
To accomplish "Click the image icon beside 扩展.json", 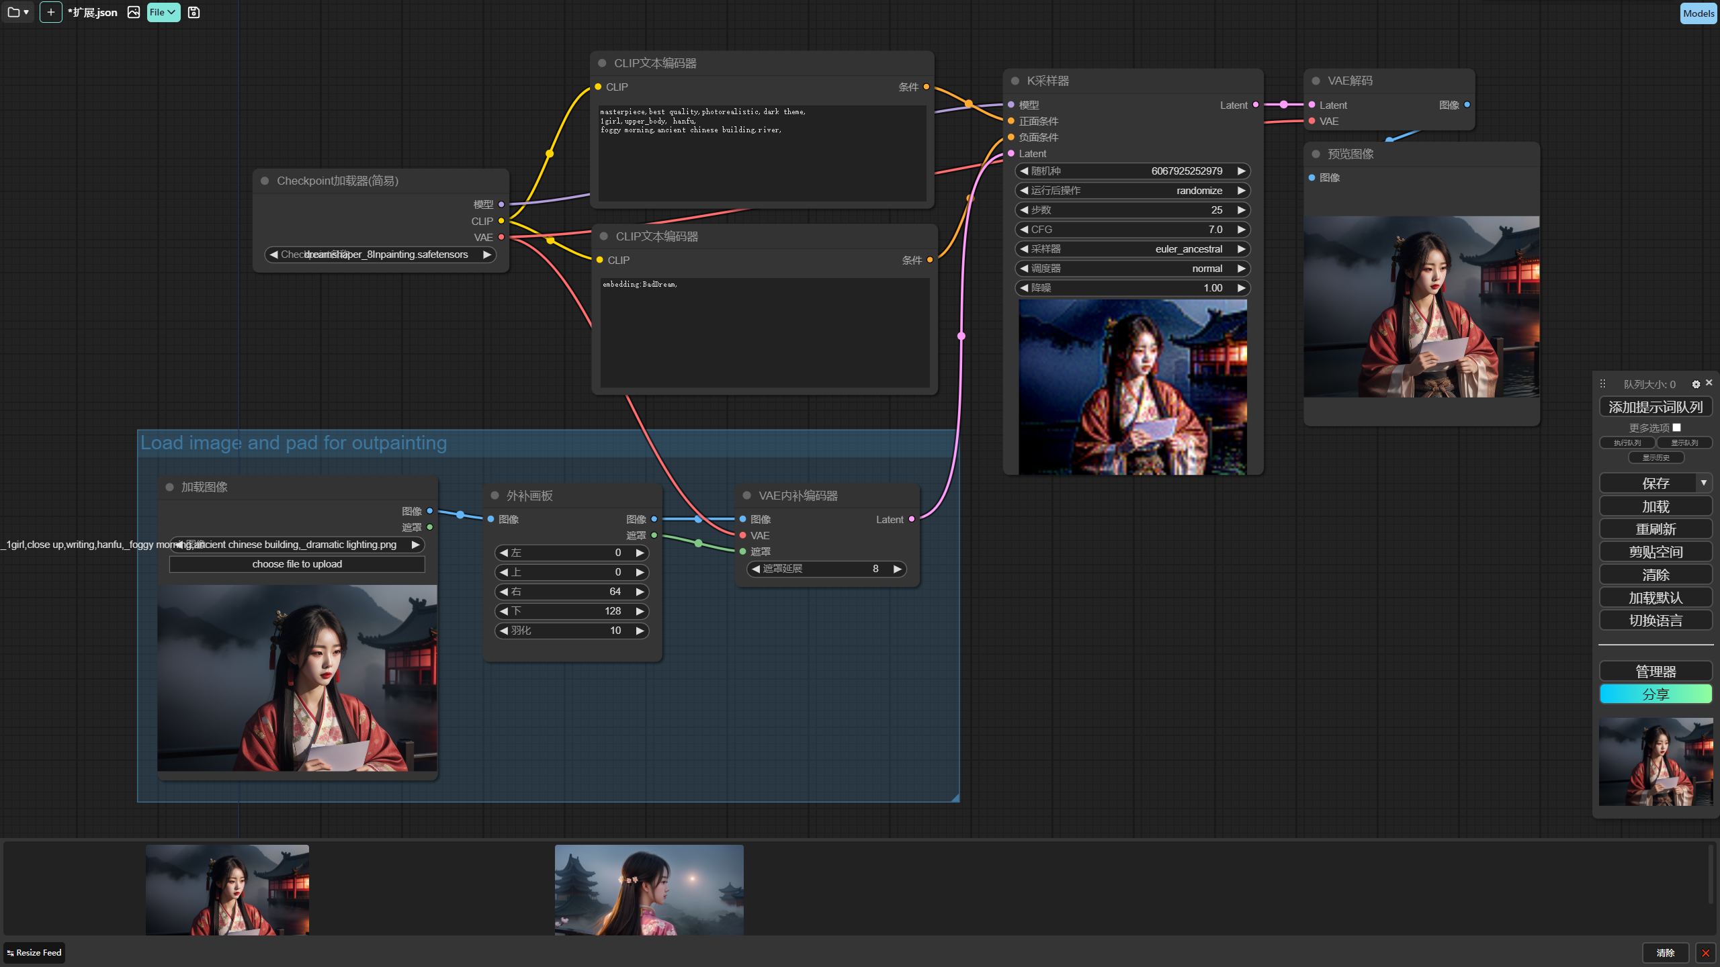I will [134, 12].
